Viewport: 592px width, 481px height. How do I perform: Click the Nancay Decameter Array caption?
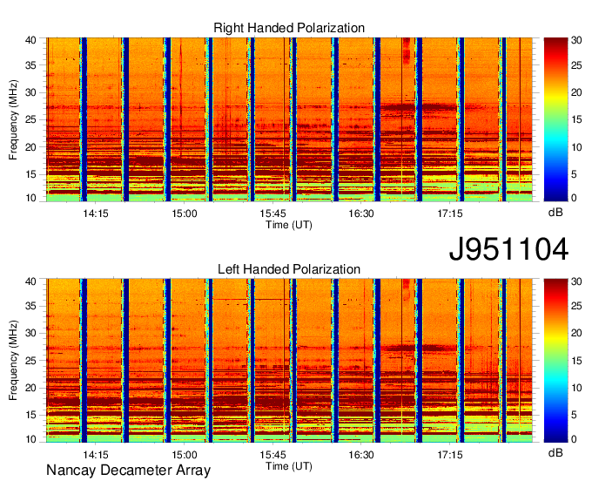click(x=128, y=470)
